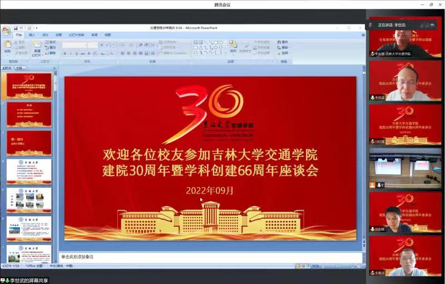445x284 pixels.
Task: Toggle Italic formatting in the font group
Action: coord(70,54)
